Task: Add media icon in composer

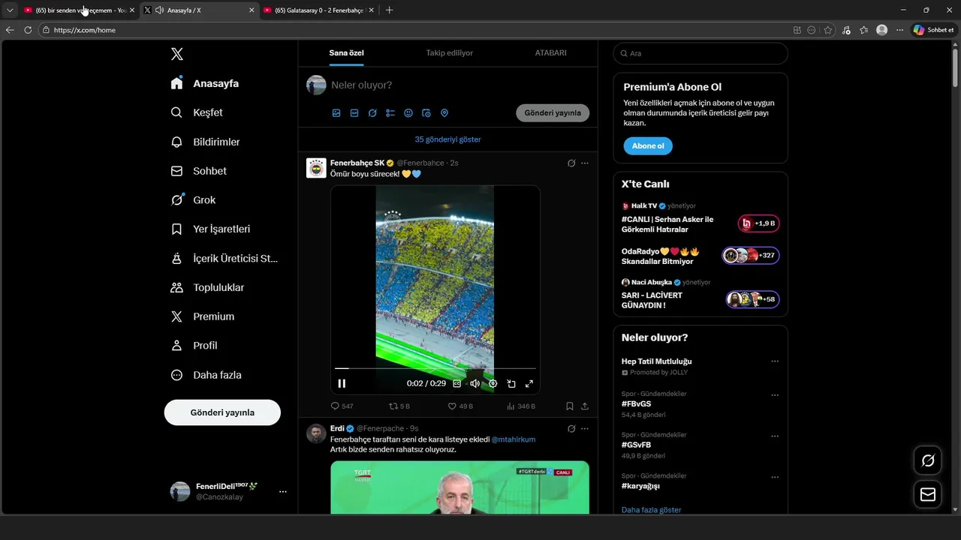Action: pos(336,113)
